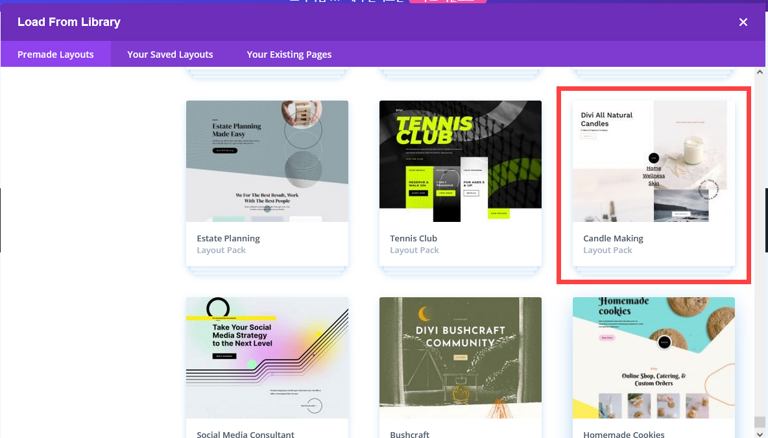This screenshot has height=438, width=768.
Task: Click the Candle Making layout title
Action: (x=613, y=238)
